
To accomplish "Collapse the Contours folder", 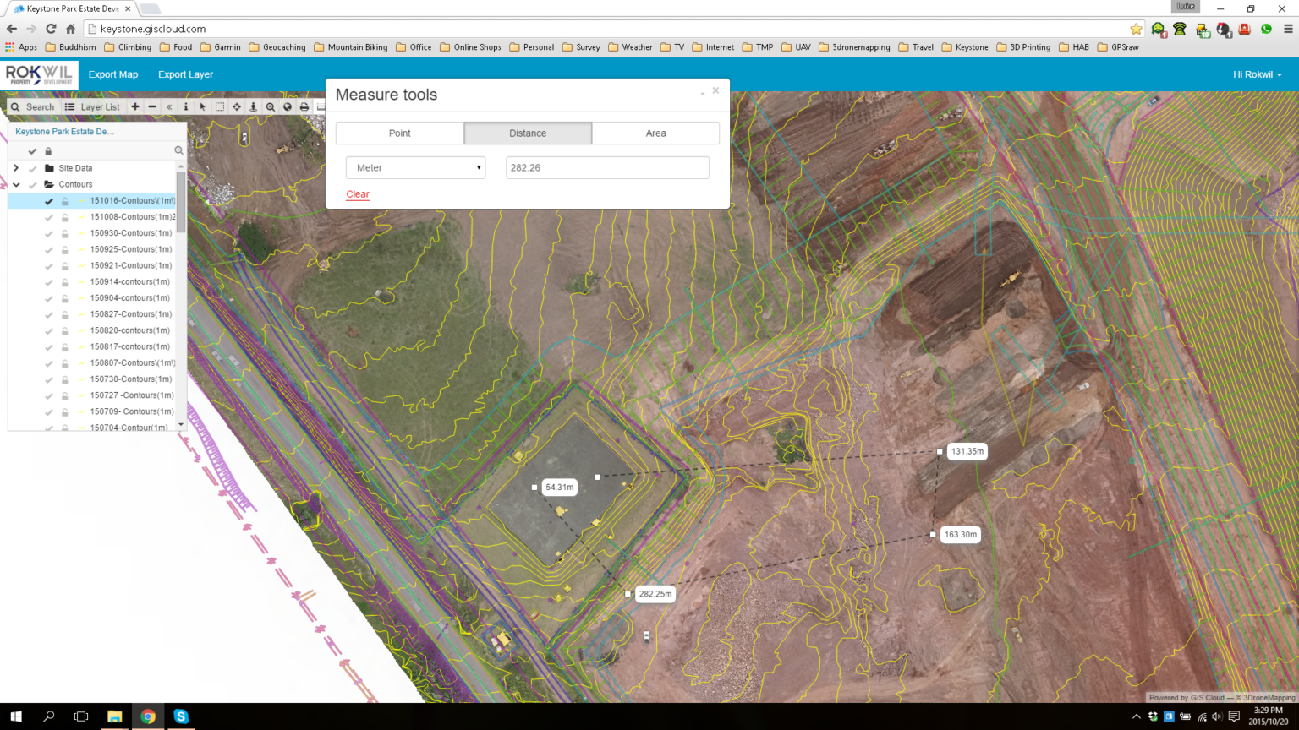I will click(14, 184).
